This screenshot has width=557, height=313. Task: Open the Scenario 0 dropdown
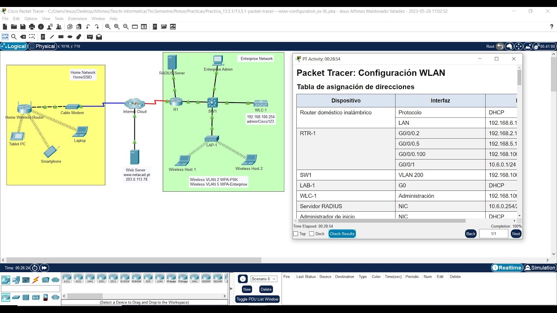[x=264, y=279]
